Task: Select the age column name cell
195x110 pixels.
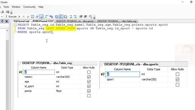Action: pos(39,82)
